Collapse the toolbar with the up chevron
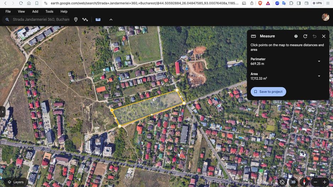 (111, 20)
